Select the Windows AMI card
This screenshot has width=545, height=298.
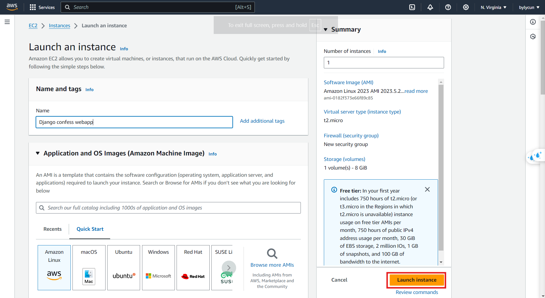pyautogui.click(x=158, y=268)
